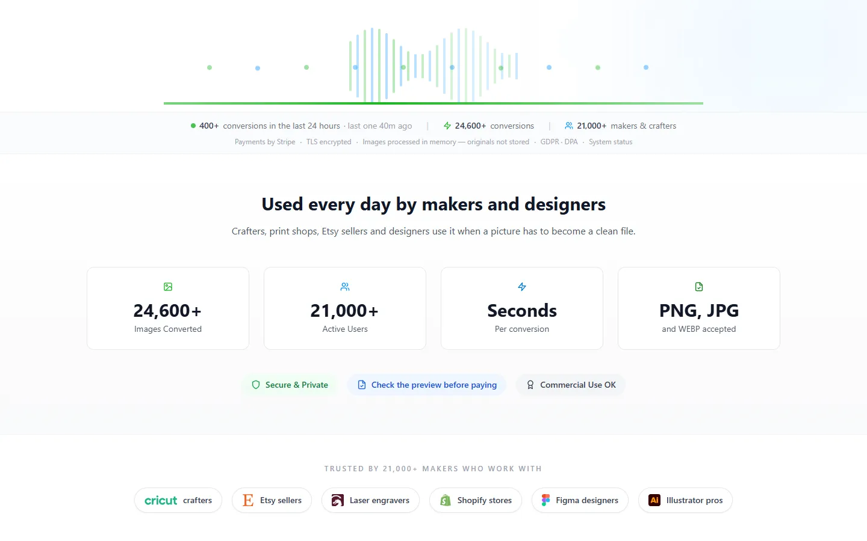Click the heading "Used every day by makers and designers"
The width and height of the screenshot is (867, 541).
coord(433,204)
